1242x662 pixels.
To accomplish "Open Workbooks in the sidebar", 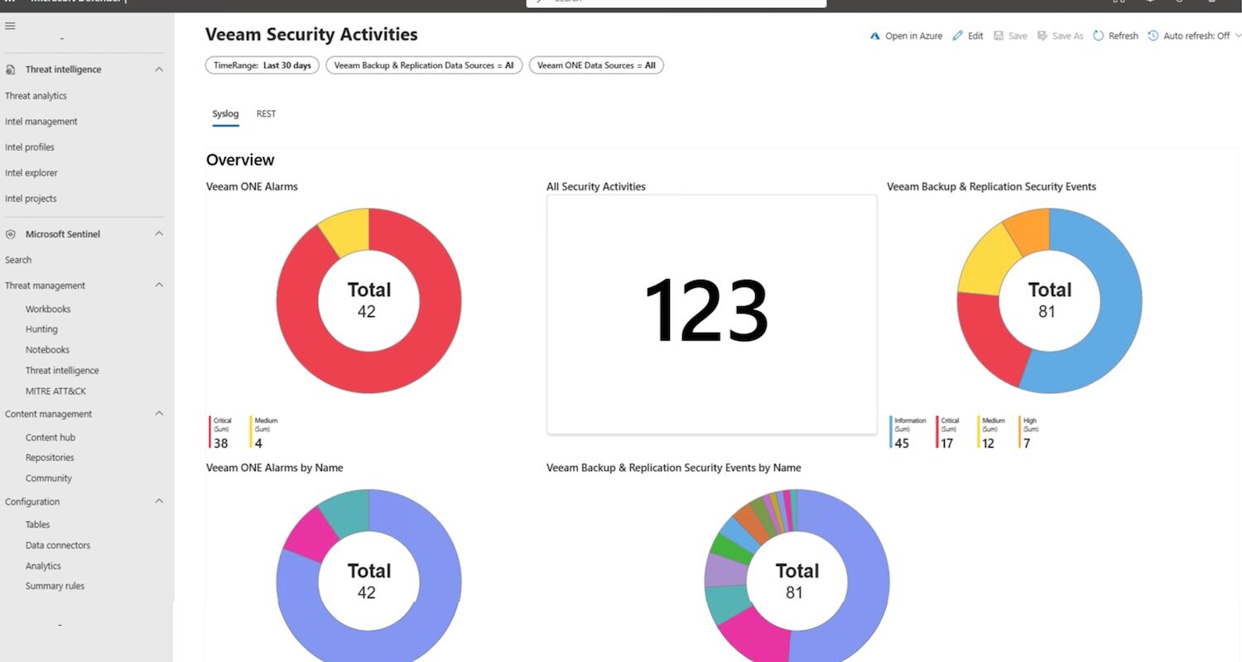I will [x=48, y=309].
